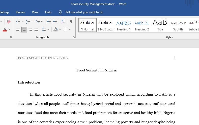Apply borders to the selection
This screenshot has height=125, width=199.
(x=65, y=29)
